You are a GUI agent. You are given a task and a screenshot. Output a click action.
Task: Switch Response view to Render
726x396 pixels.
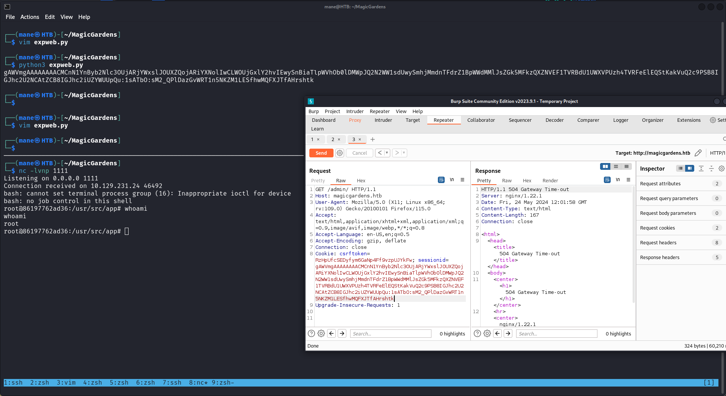(550, 181)
